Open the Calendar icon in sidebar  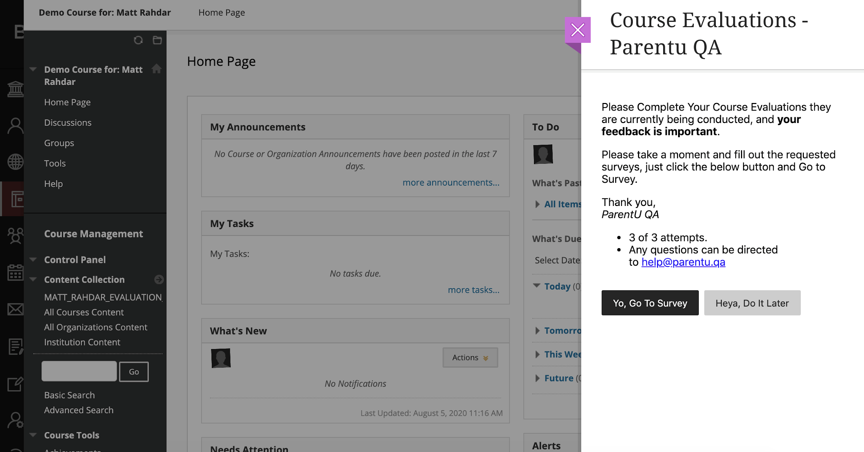(16, 273)
